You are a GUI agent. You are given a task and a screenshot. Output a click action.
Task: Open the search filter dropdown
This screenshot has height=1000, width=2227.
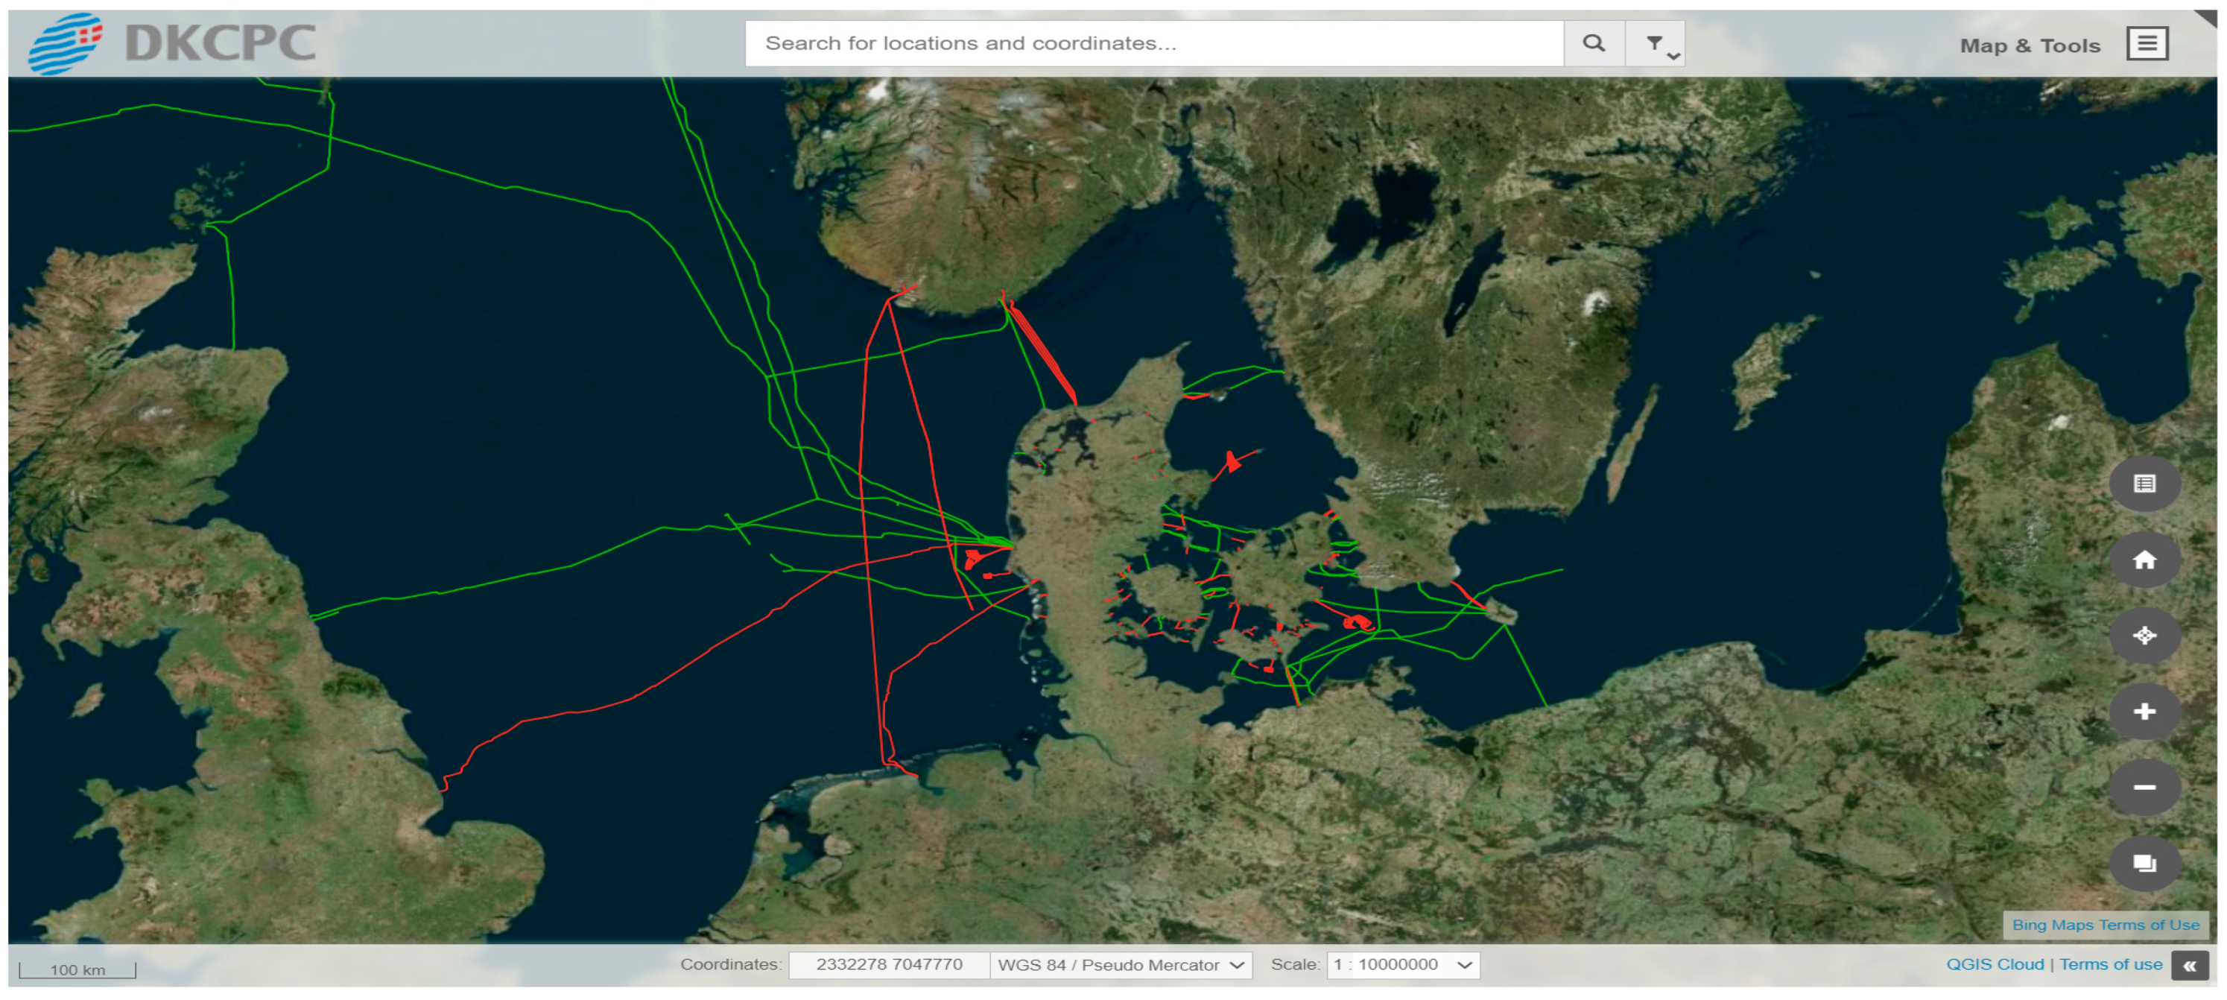pyautogui.click(x=1656, y=43)
